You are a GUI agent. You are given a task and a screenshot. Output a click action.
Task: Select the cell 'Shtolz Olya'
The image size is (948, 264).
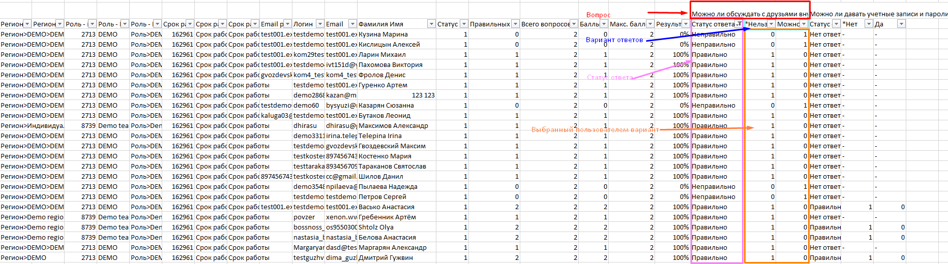pyautogui.click(x=397, y=227)
